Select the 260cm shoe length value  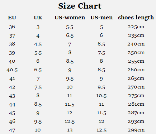(x=136, y=70)
